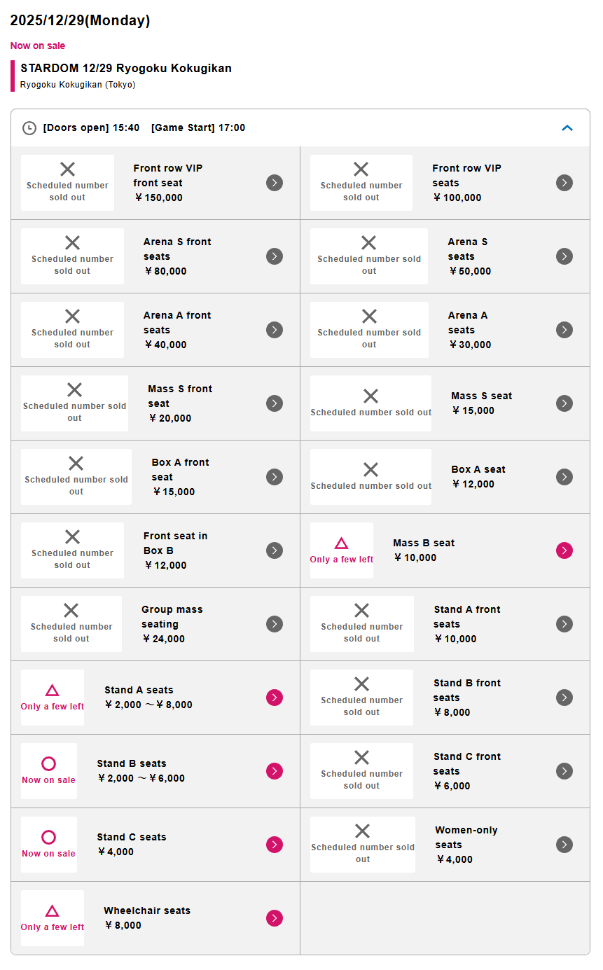
Task: Click the gray arrow for Group mass seating
Action: (275, 624)
